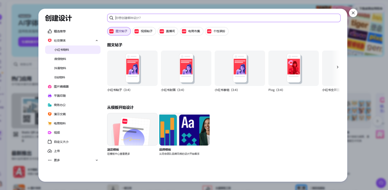Image resolution: width=388 pixels, height=190 pixels.
Task: Show next templates with right arrow
Action: tap(338, 67)
